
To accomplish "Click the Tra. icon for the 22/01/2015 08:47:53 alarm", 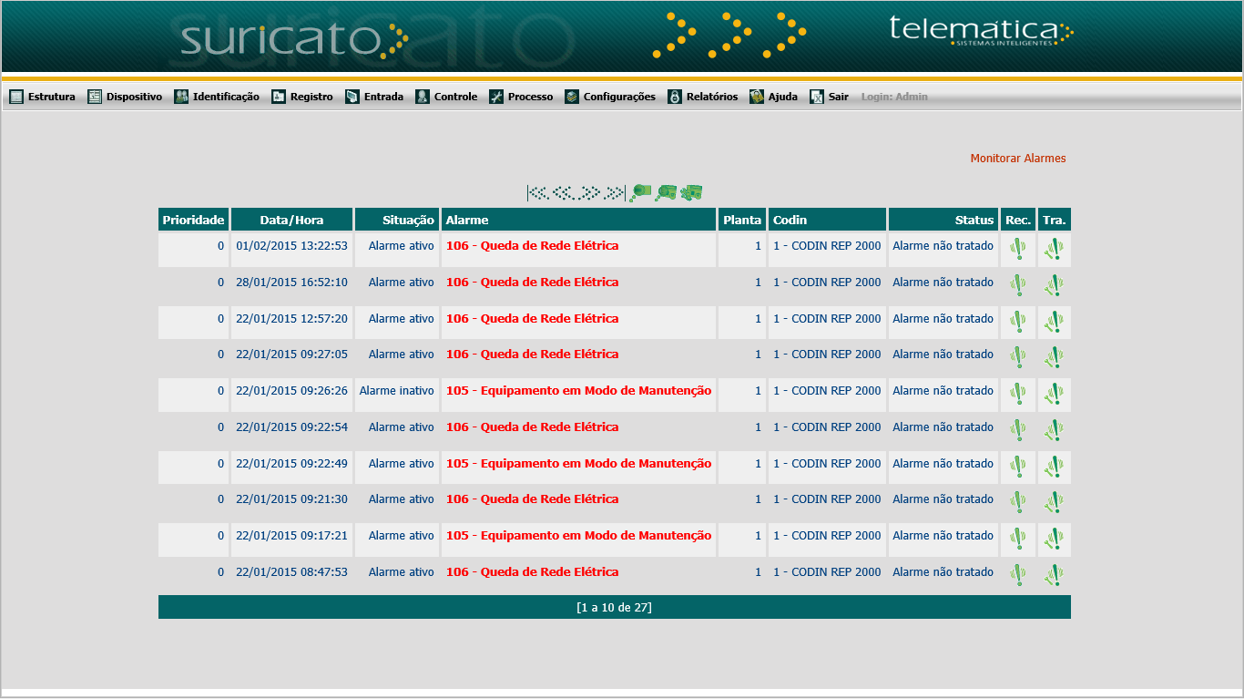I will (1054, 575).
